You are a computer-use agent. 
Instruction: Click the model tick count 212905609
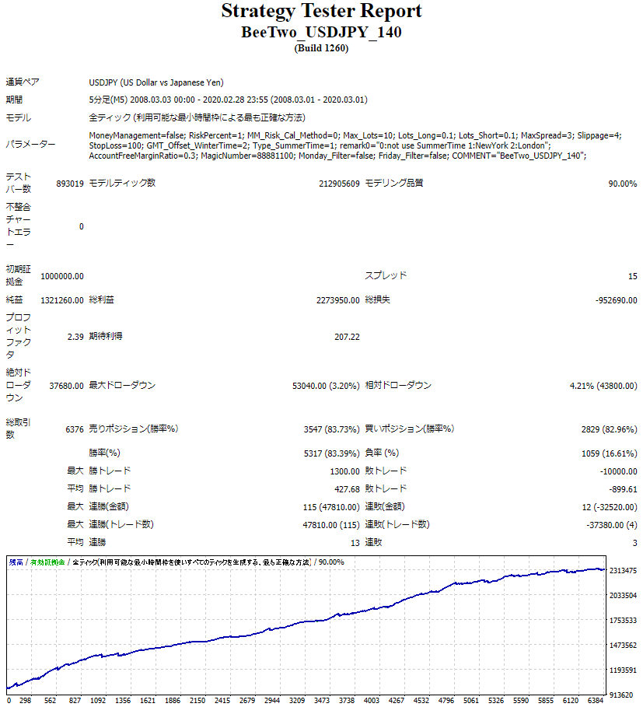tap(339, 184)
